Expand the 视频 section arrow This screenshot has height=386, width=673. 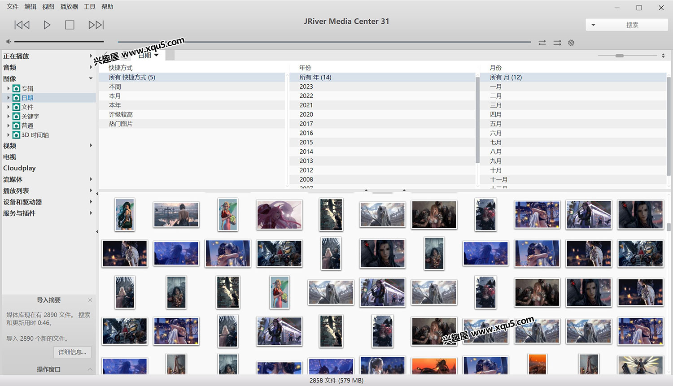(91, 145)
